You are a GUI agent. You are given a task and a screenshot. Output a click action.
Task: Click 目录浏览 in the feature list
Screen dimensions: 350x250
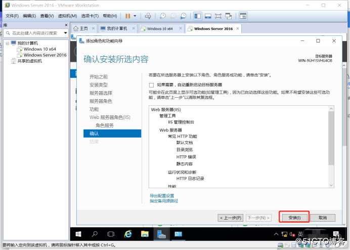[185, 149]
